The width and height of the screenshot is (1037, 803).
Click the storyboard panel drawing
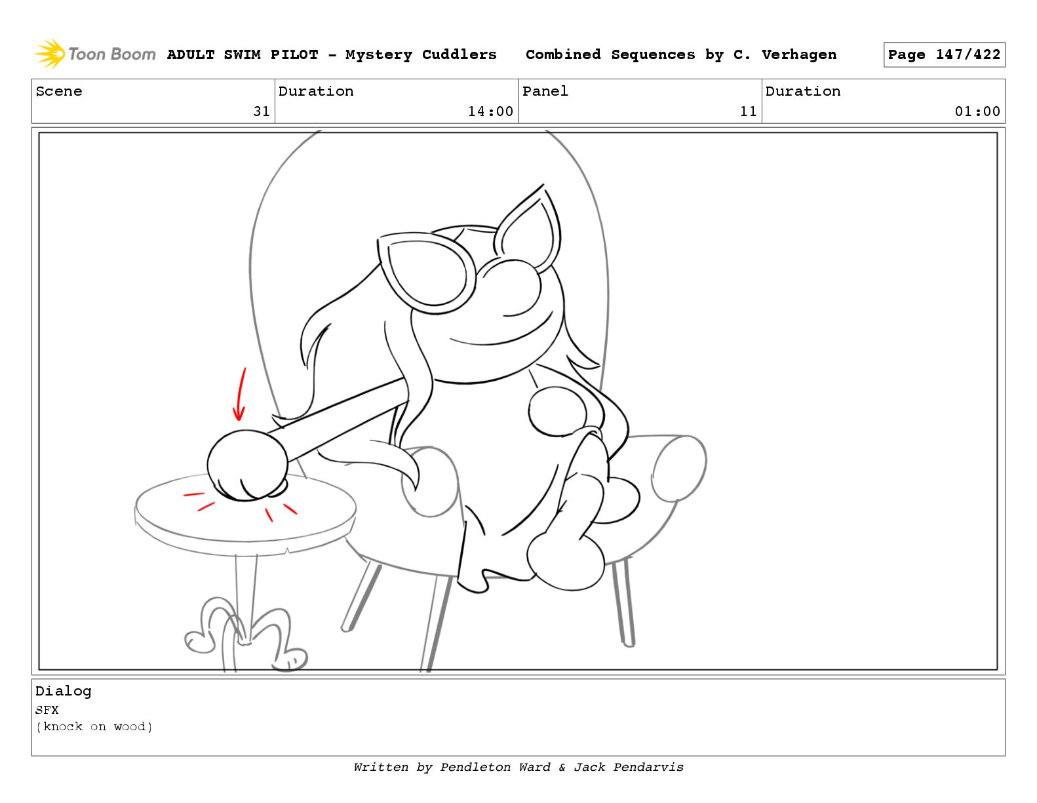pos(518,401)
